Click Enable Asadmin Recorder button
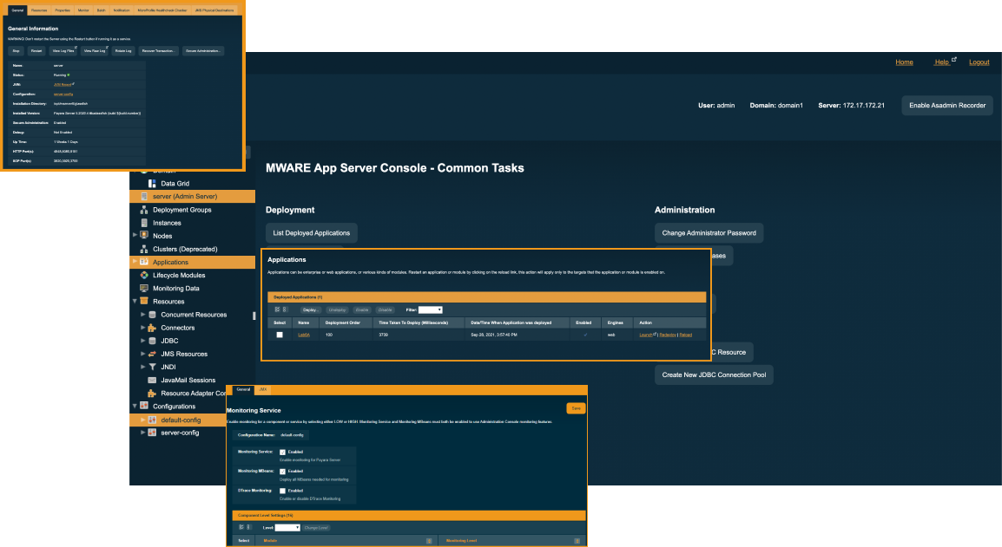Viewport: 1002px width, 547px height. tap(947, 105)
